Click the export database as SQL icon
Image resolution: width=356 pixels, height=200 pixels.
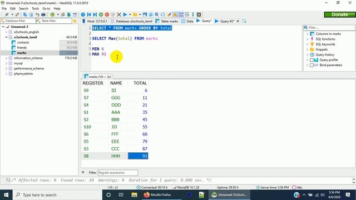[x=69, y=14]
